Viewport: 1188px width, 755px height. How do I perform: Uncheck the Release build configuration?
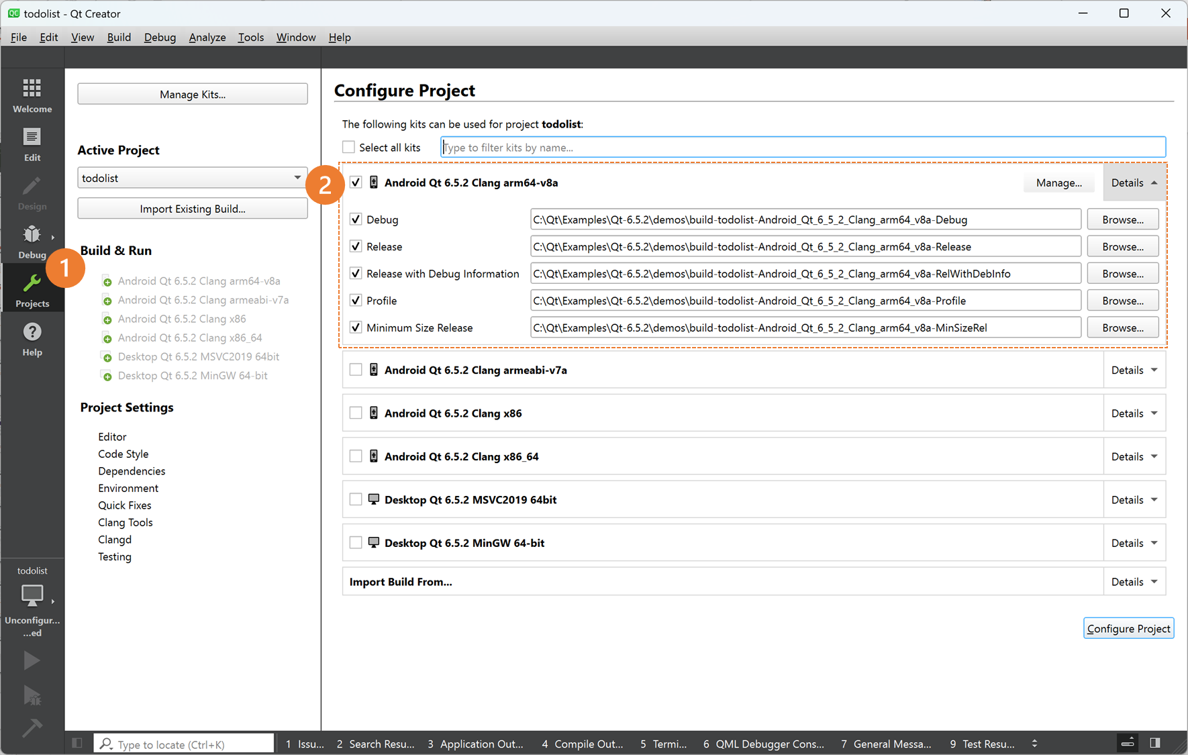coord(356,246)
